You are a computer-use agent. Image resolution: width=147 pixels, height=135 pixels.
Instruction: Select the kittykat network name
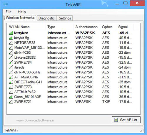(x=21, y=33)
